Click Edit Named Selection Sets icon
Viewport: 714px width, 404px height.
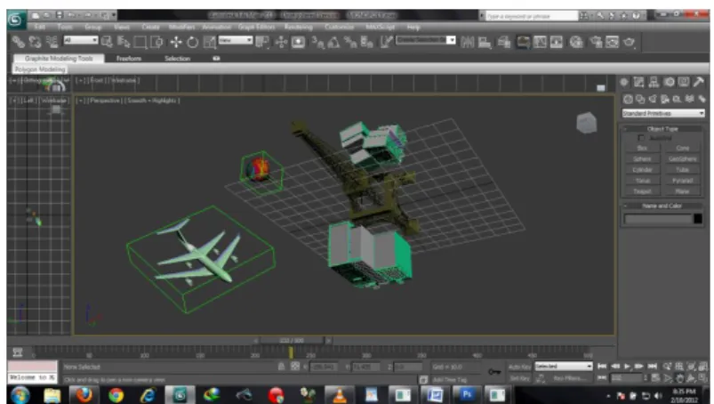pyautogui.click(x=386, y=43)
